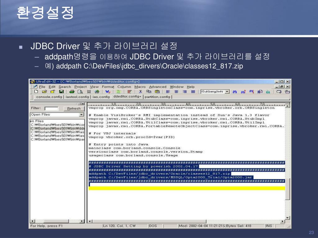Click the Print toolbar icon
This screenshot has height=238, width=318.
click(72, 92)
